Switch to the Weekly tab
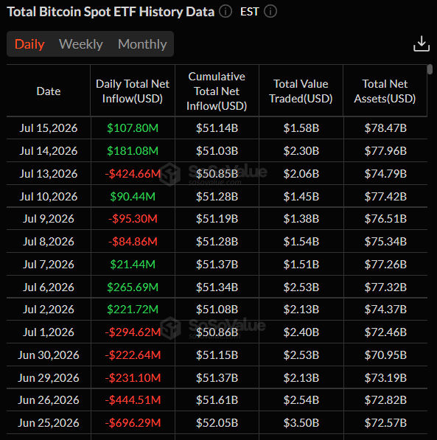Viewport: 437px width, 440px height. (81, 44)
